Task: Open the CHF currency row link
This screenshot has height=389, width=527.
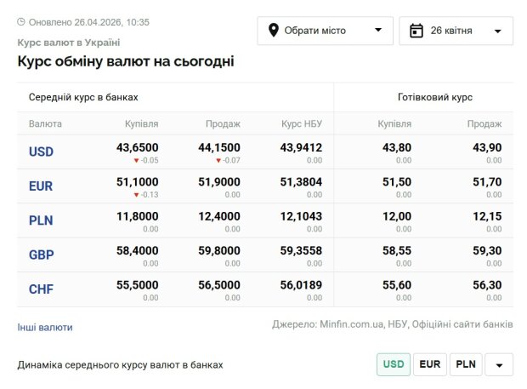Action: coord(41,289)
